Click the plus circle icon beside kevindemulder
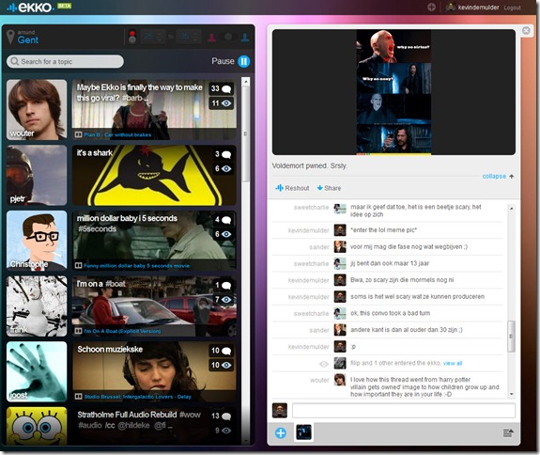 point(431,8)
